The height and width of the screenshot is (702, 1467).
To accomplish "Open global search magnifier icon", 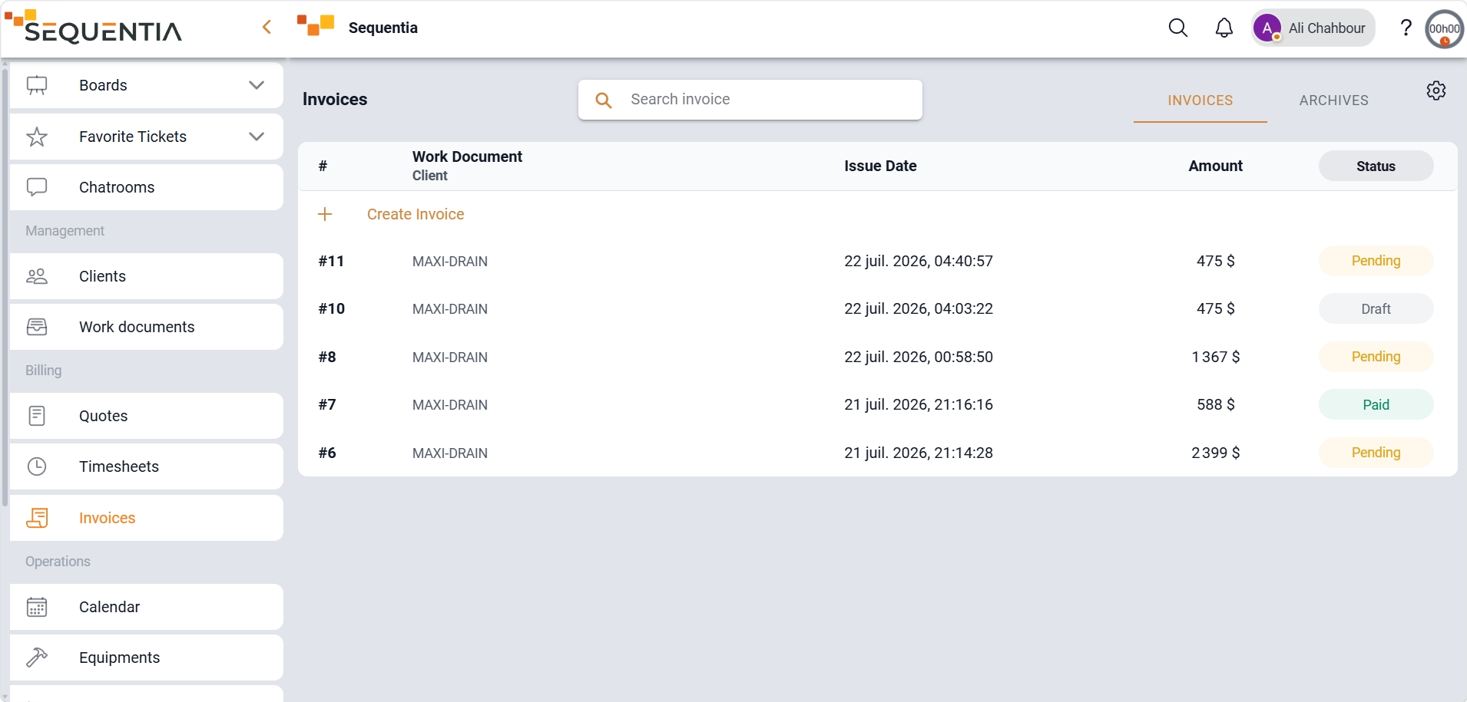I will pyautogui.click(x=1177, y=28).
